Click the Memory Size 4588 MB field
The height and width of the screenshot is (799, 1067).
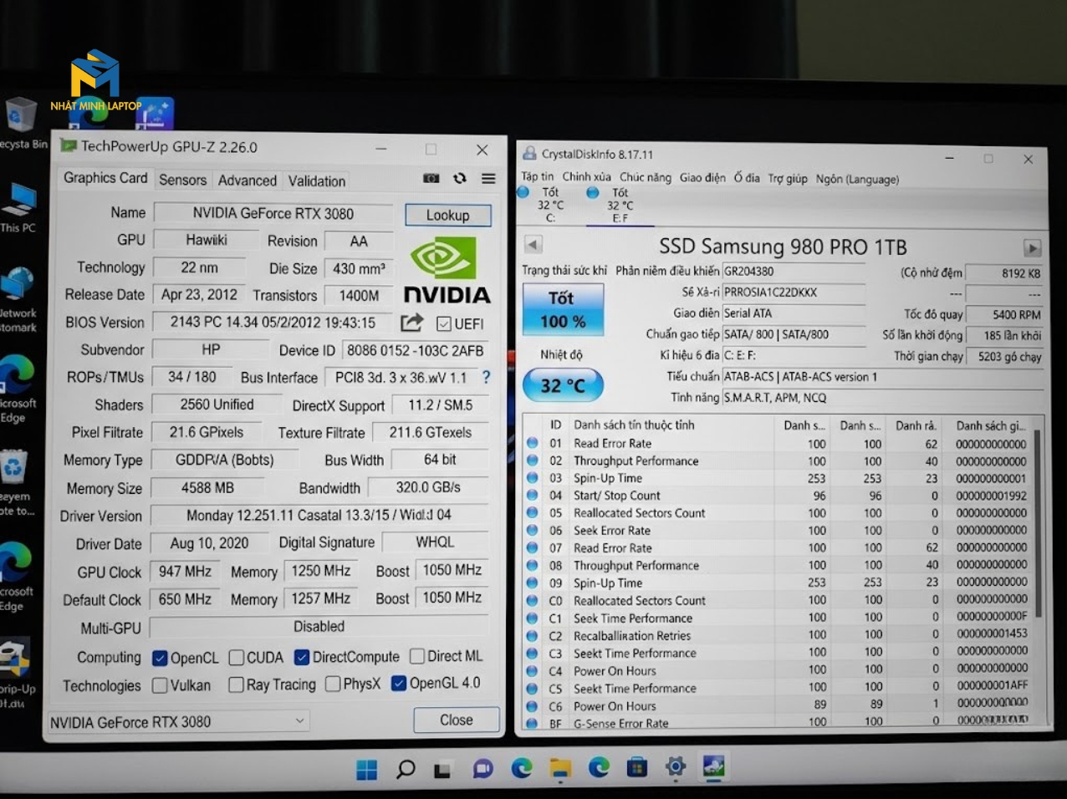click(x=207, y=487)
